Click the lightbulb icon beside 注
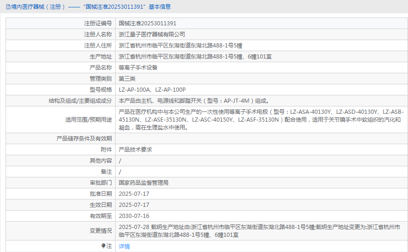This screenshot has height=252, width=408. [x=103, y=246]
